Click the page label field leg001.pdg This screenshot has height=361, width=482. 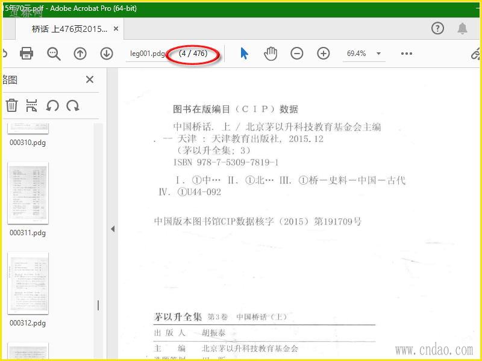click(x=147, y=54)
